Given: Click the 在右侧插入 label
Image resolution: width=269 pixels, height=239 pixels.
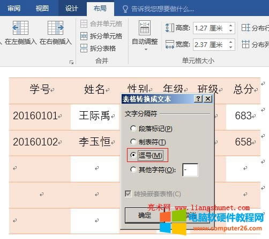Looking at the screenshot, I should pyautogui.click(x=56, y=42).
